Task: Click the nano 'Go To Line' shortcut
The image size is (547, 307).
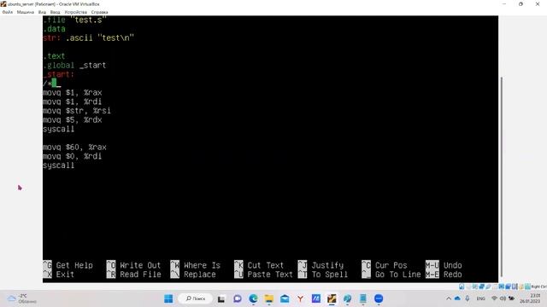Action: (391, 275)
